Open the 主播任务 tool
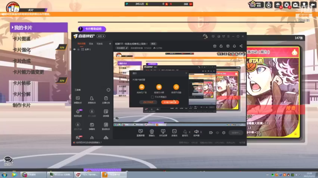The width and height of the screenshot is (318, 178). 106,100
